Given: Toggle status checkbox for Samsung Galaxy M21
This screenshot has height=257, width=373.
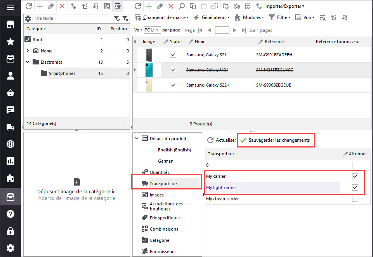Looking at the screenshot, I should 173,70.
